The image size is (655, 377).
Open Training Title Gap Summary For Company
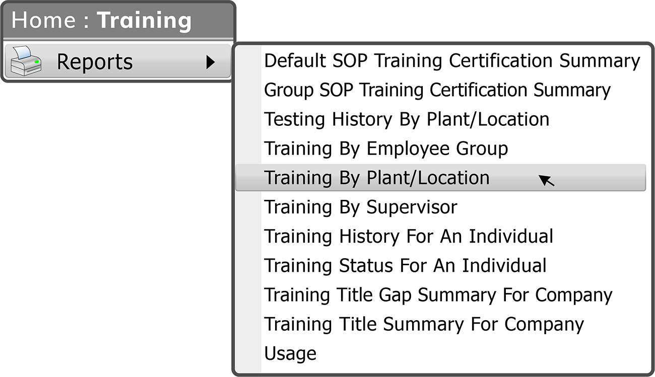click(438, 294)
